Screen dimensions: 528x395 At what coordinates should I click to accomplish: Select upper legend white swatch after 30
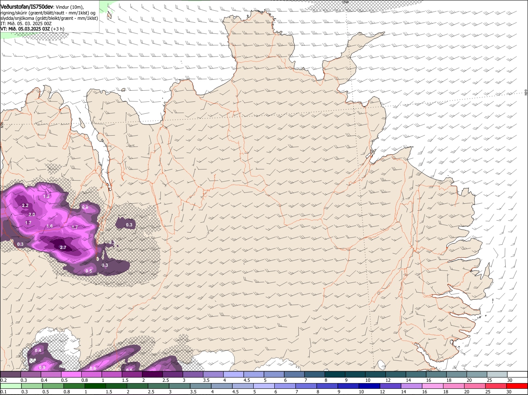click(x=518, y=374)
